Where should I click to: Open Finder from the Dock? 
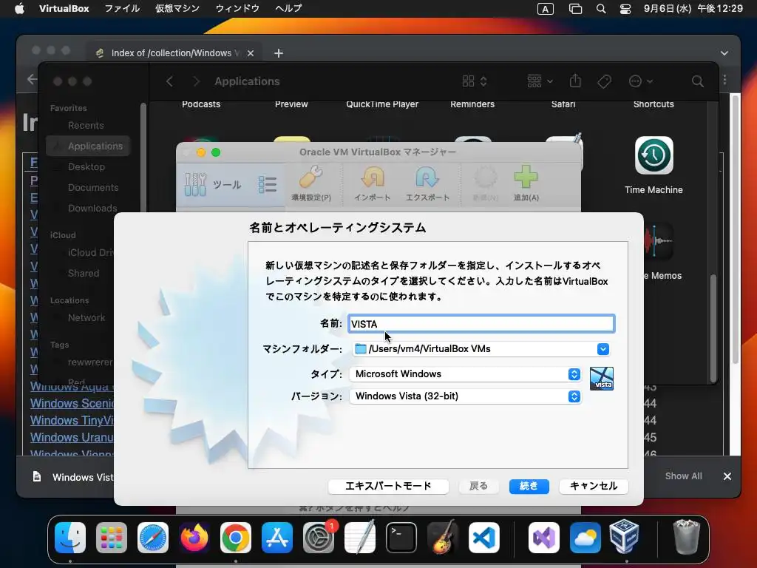(x=70, y=538)
